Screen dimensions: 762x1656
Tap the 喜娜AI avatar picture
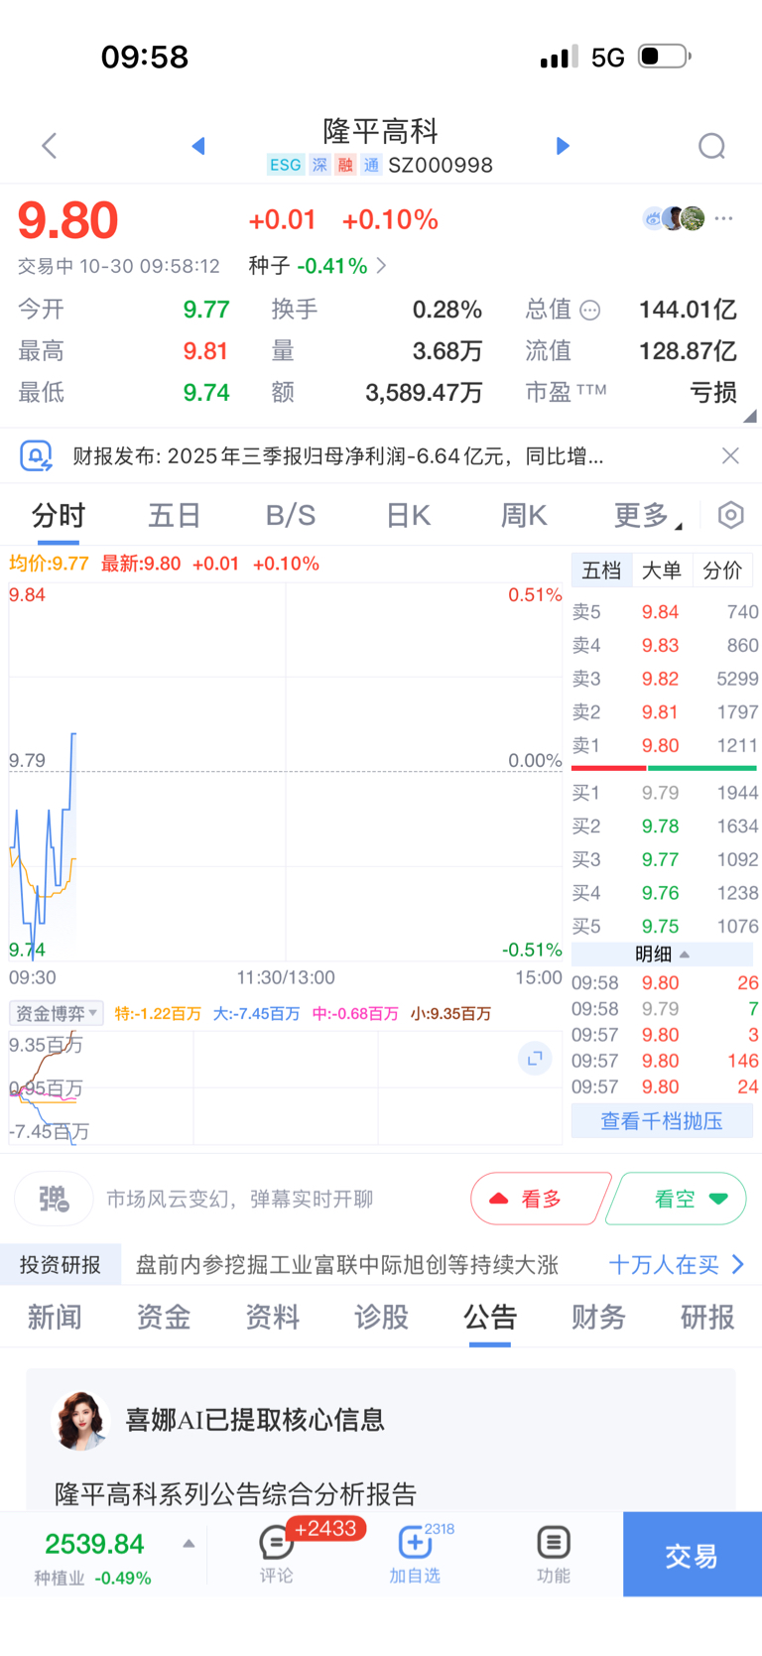[80, 1420]
